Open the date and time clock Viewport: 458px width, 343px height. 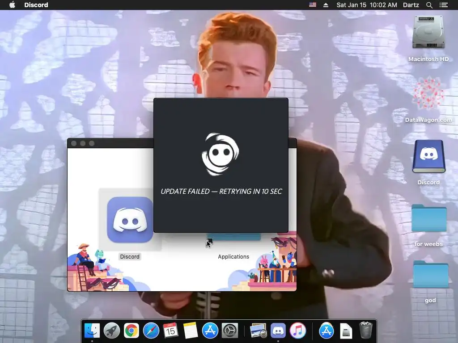[367, 4]
